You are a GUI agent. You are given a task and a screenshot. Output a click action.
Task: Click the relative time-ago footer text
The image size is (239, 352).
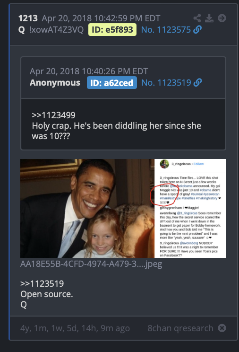click(x=75, y=328)
